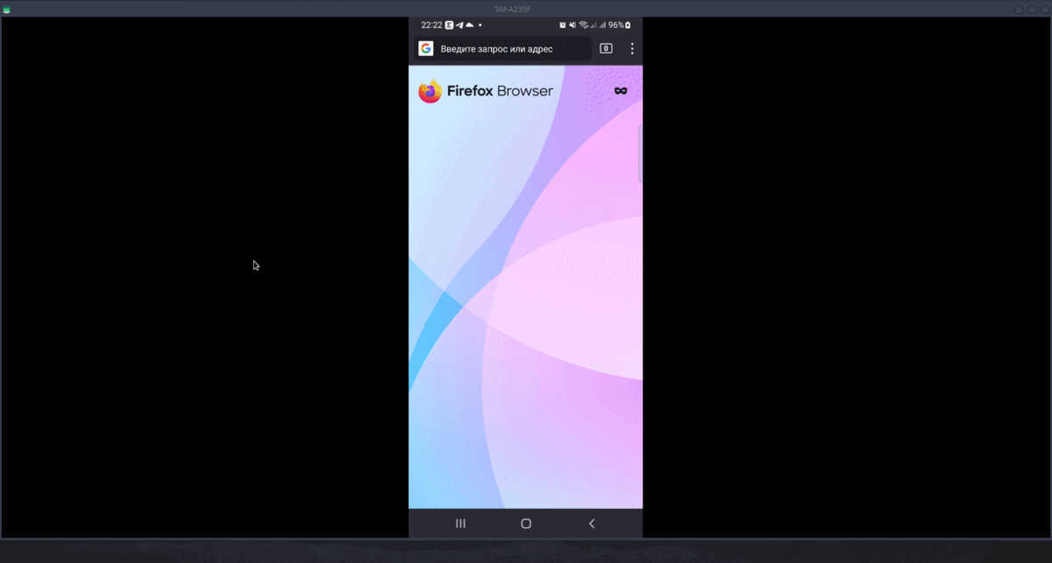Tap the Firefox logo
This screenshot has height=563, width=1052.
(430, 91)
